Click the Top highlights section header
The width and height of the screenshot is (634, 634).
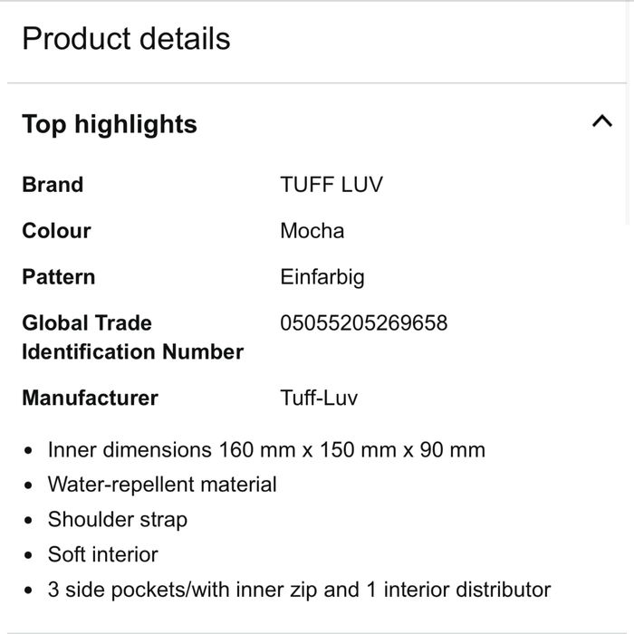[x=110, y=124]
